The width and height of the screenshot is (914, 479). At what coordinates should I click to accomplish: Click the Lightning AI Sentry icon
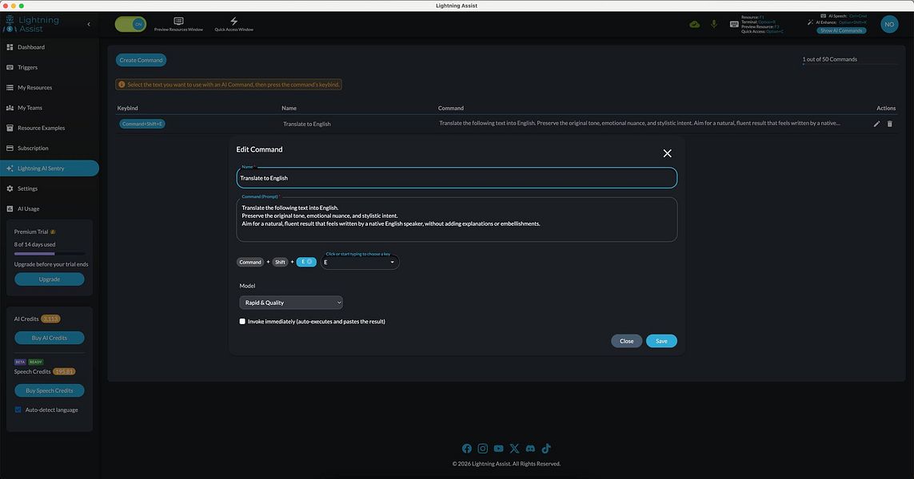point(10,168)
